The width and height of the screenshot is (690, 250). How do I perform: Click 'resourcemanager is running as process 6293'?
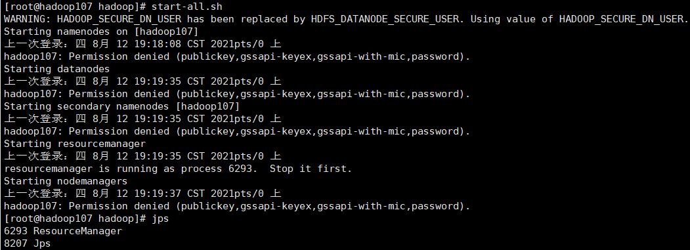pos(130,169)
